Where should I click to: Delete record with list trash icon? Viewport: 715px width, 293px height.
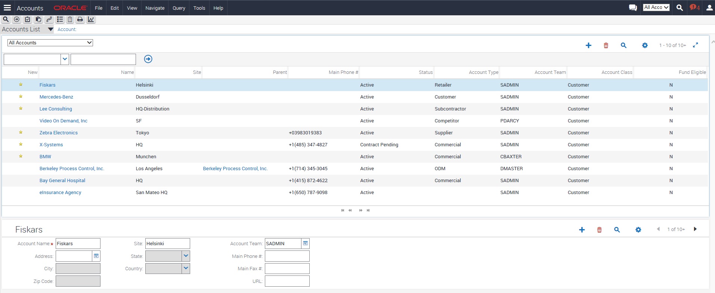606,45
